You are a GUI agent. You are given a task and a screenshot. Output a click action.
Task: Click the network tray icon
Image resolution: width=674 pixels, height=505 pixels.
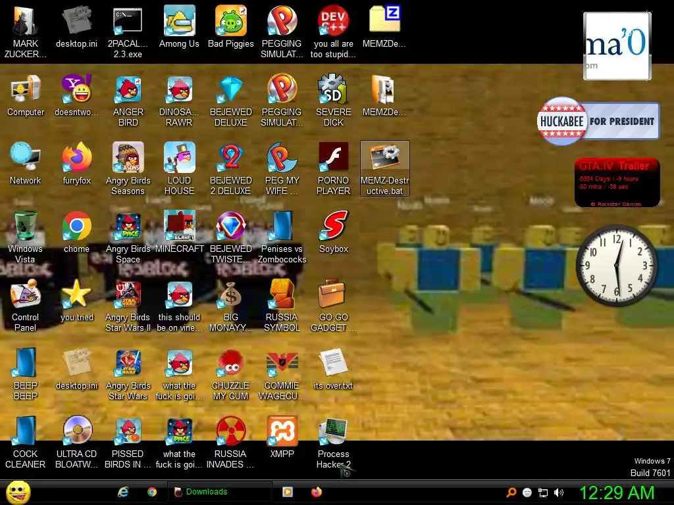[543, 493]
